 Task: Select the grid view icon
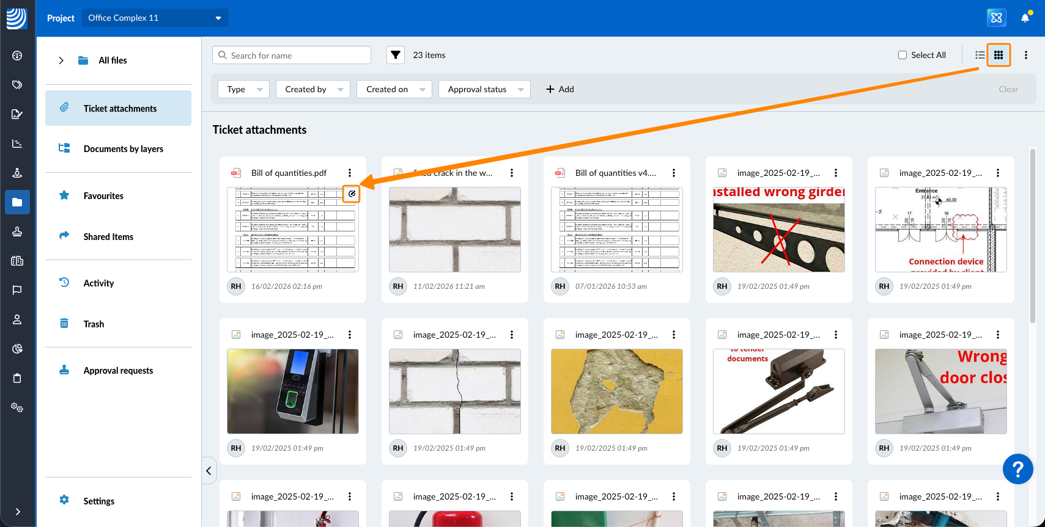point(999,55)
